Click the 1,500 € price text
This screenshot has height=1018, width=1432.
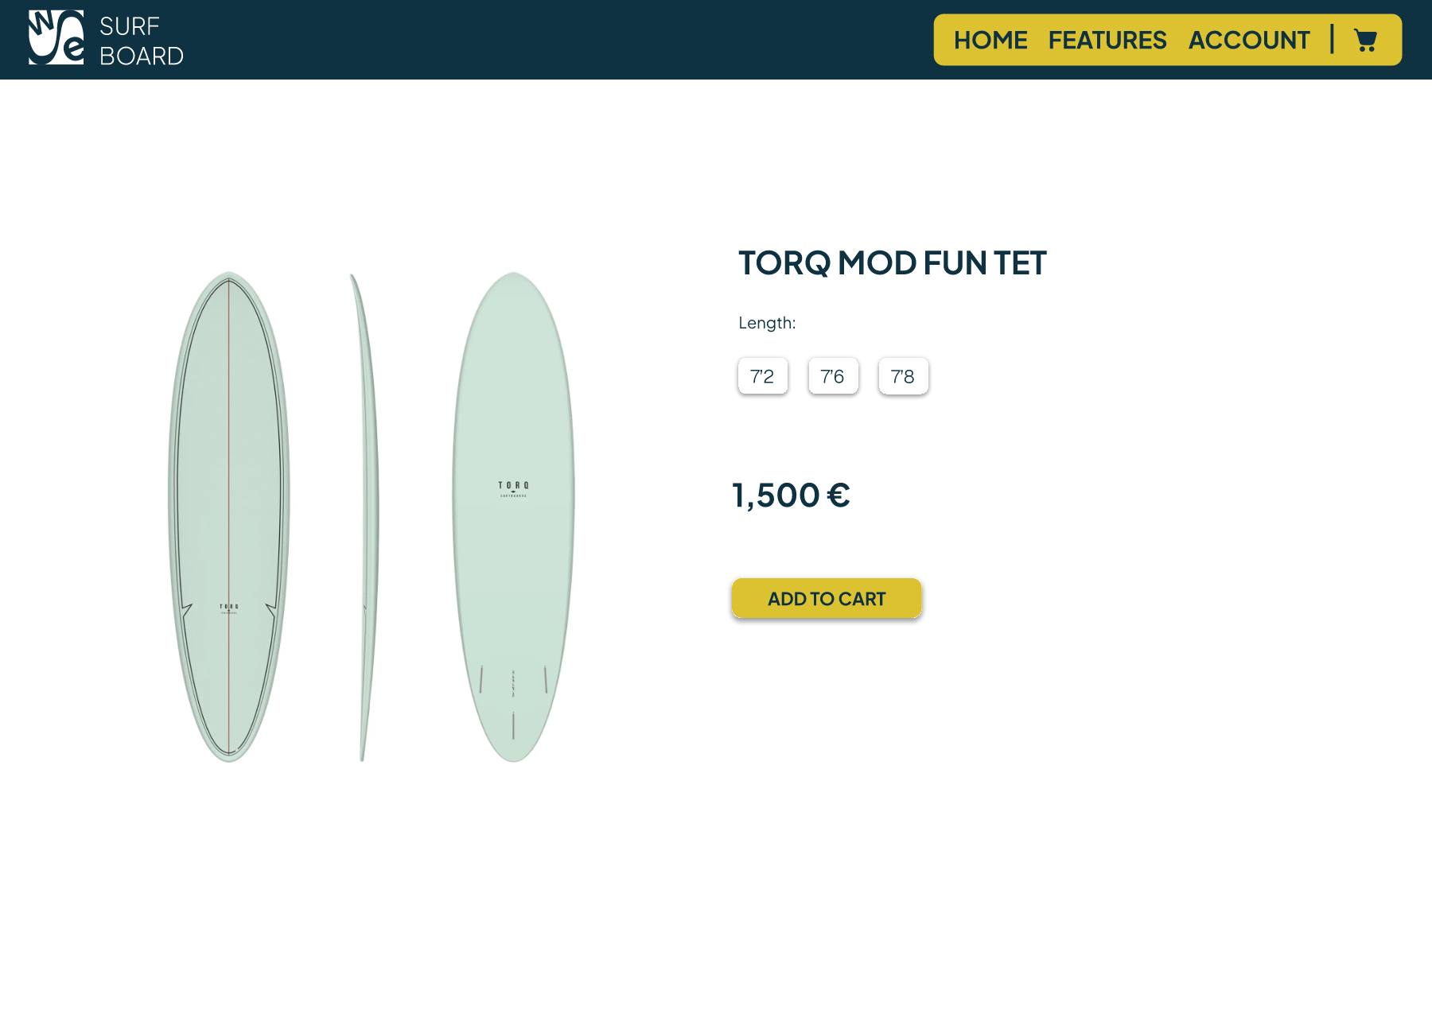tap(791, 495)
